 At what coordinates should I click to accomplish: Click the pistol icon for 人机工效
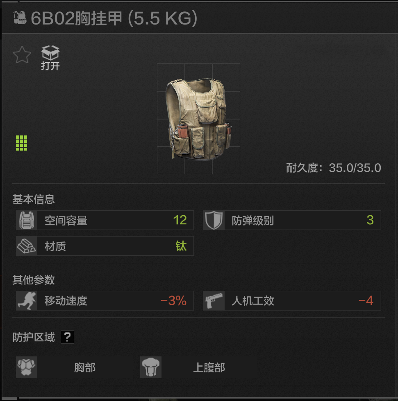point(214,301)
